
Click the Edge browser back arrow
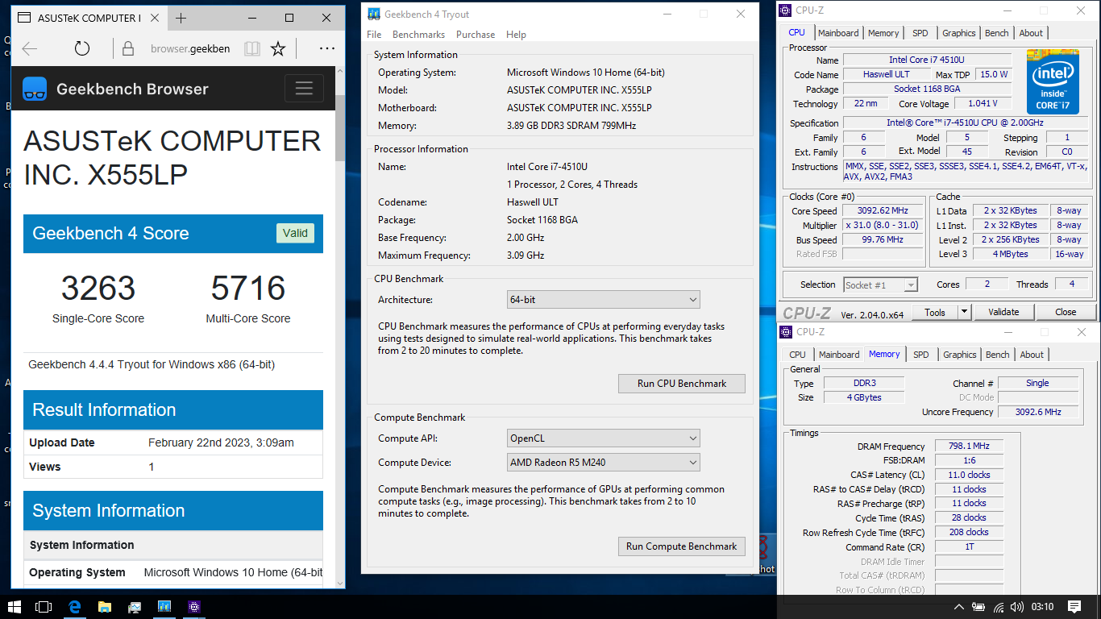[30, 48]
